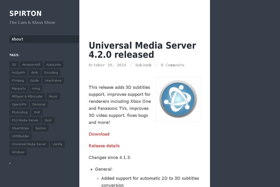Click the General: bullet item
The image size is (280, 187).
[104, 169]
